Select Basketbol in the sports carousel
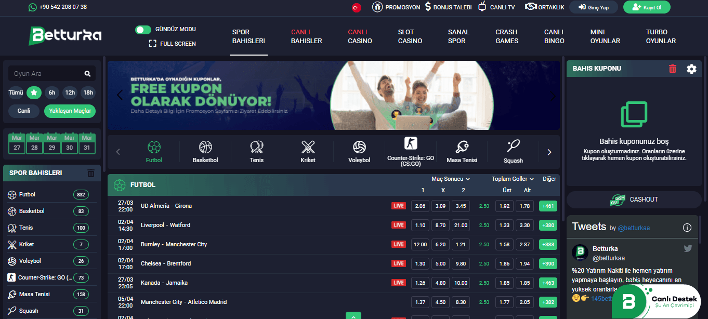708x319 pixels. (205, 152)
